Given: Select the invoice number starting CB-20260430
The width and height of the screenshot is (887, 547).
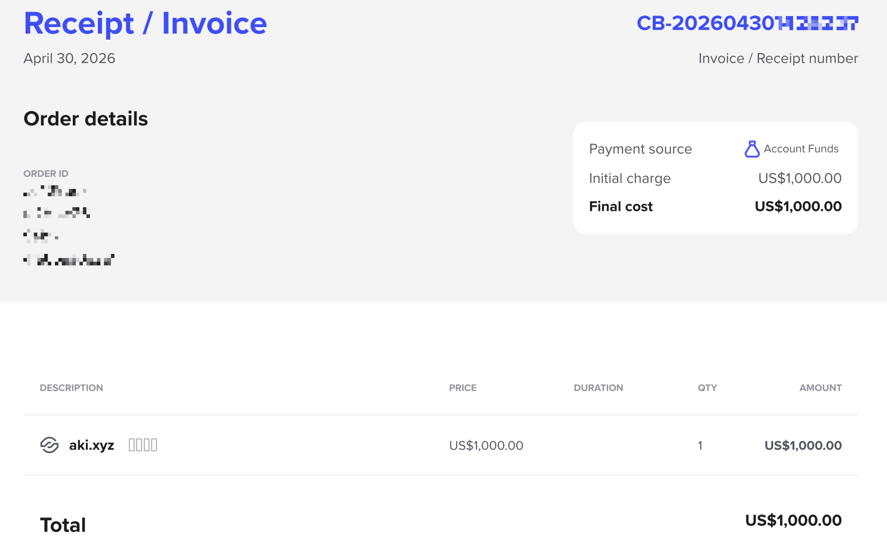Looking at the screenshot, I should [x=748, y=23].
